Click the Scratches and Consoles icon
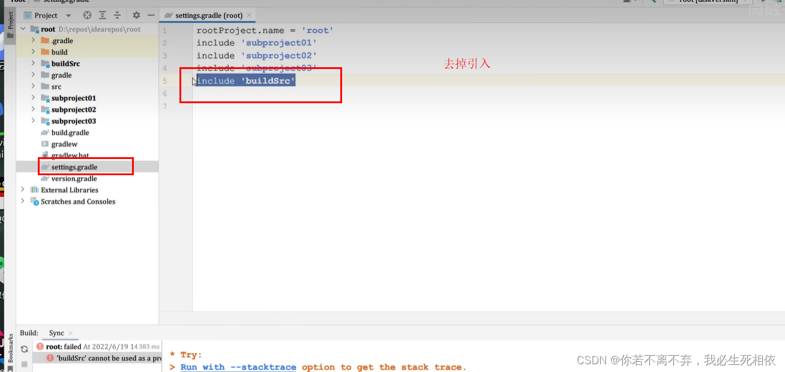 point(34,201)
